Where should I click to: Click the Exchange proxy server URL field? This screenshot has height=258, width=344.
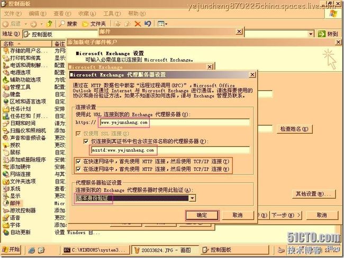pyautogui.click(x=175, y=123)
